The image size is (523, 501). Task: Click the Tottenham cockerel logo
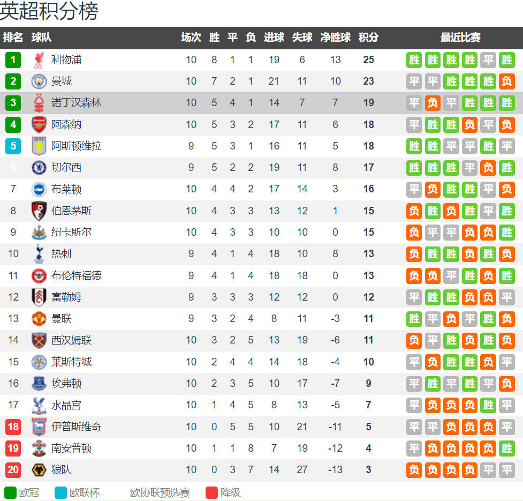(x=39, y=253)
